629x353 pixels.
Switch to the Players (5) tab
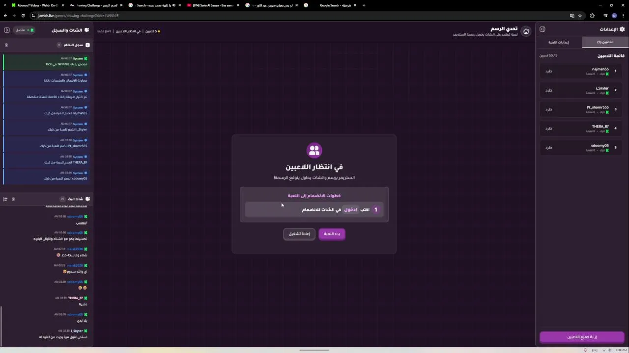pos(605,42)
